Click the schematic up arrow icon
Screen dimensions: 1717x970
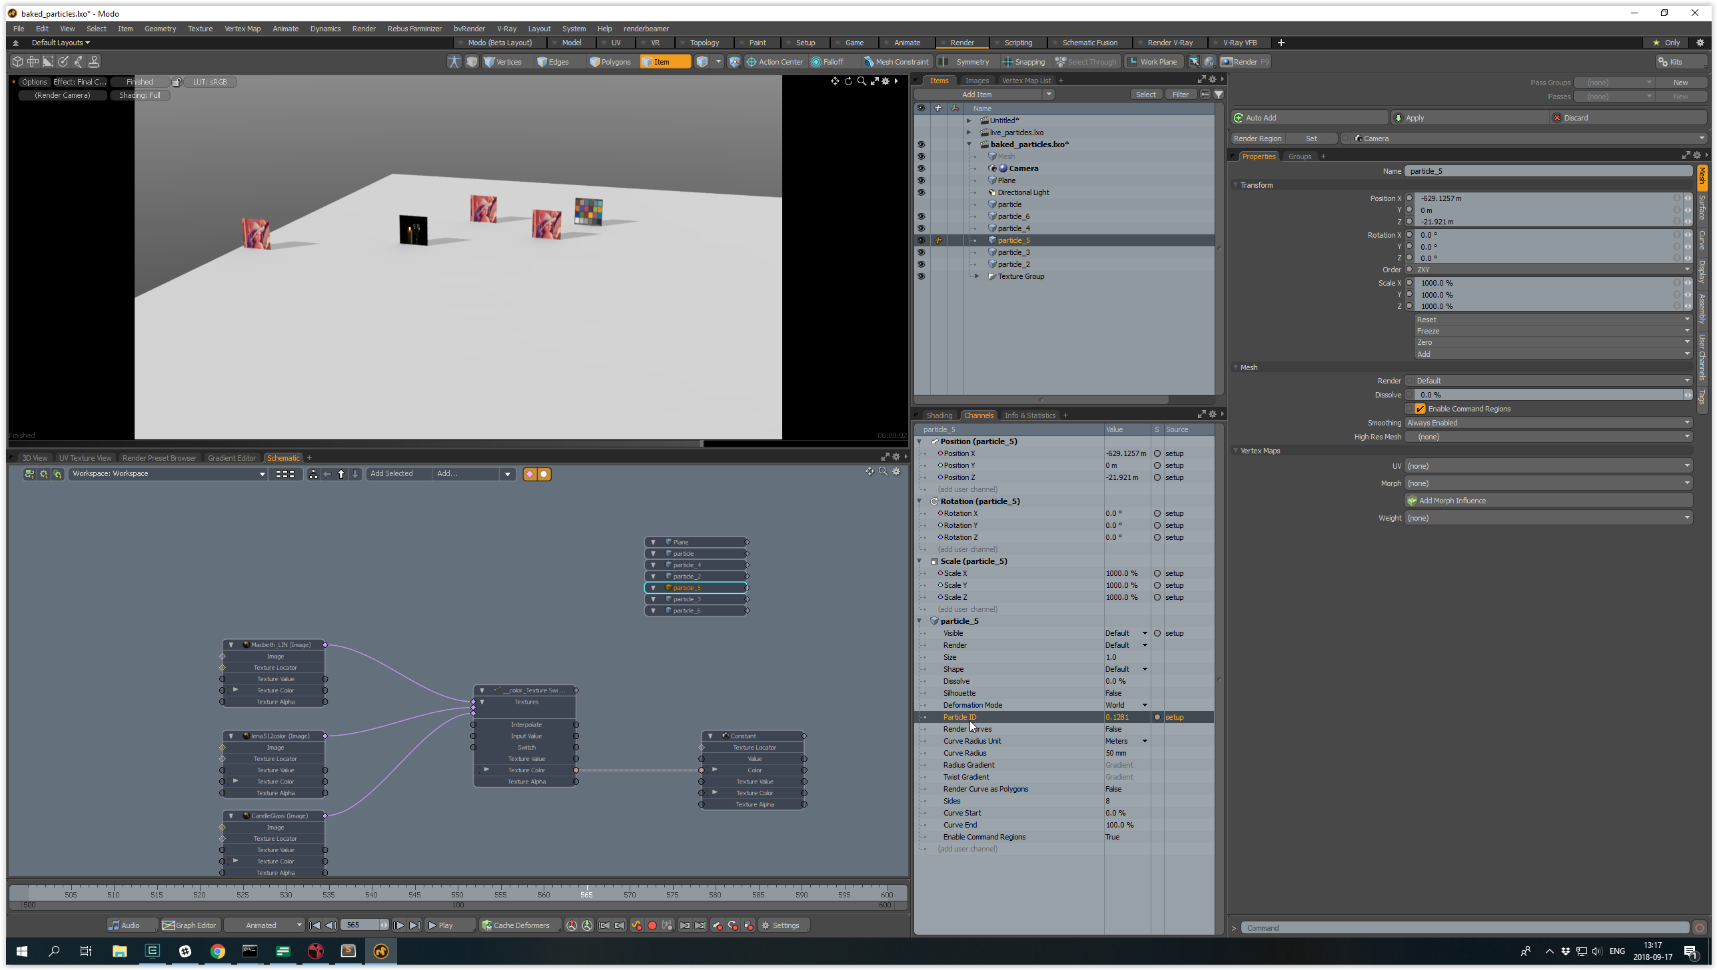click(341, 473)
